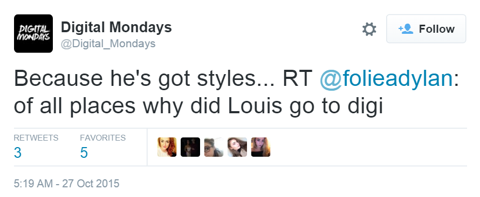View the 3 retweets count
This screenshot has width=480, height=197.
(18, 152)
